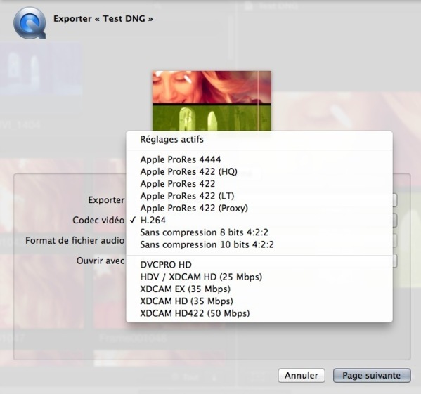
Task: Choose Réglages actifs from the codec menu
Action: (259, 140)
